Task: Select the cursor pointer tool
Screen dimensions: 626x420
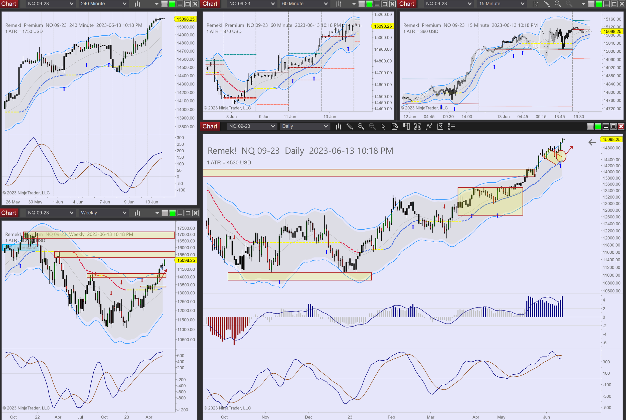Action: pyautogui.click(x=383, y=127)
